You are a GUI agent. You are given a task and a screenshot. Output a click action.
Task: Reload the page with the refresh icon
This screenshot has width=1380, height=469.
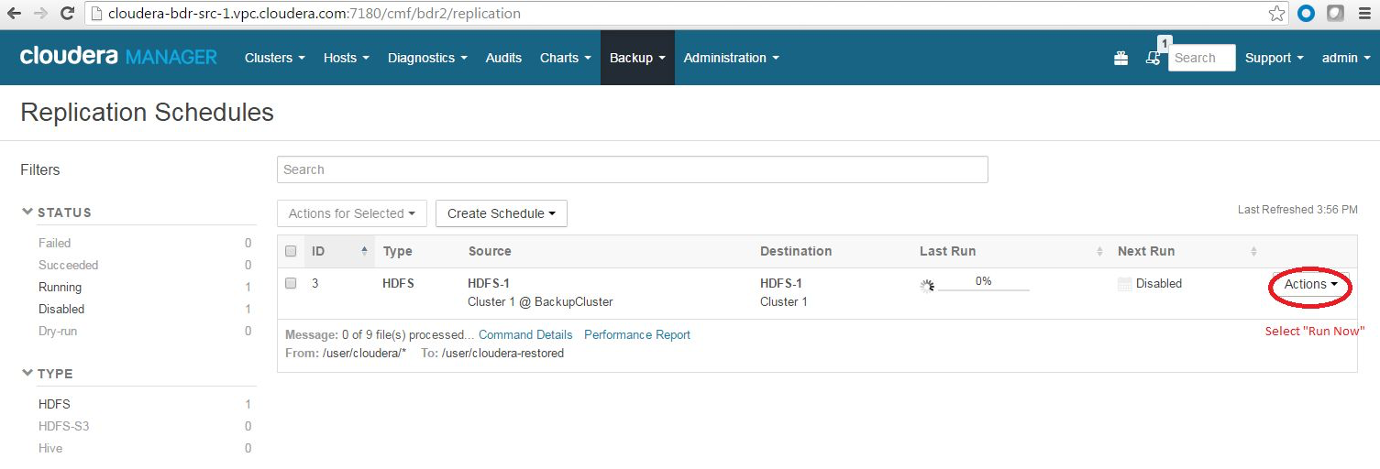67,14
